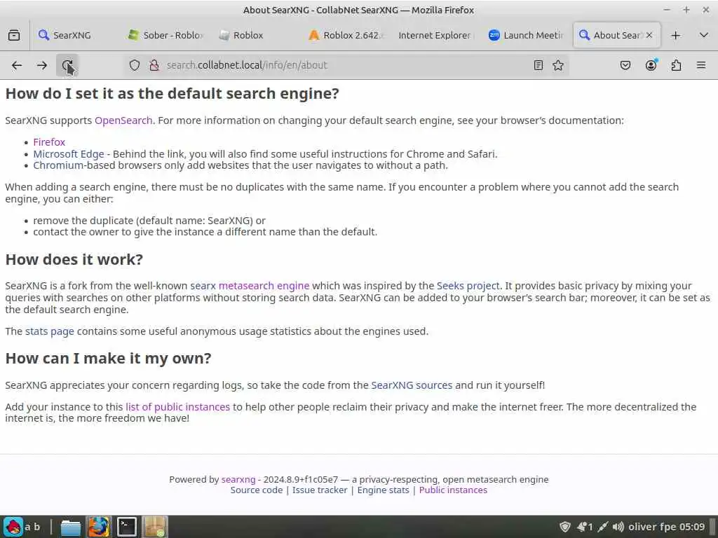Viewport: 718px width, 538px height.
Task: Open the volume speaker tray icon
Action: [x=618, y=527]
